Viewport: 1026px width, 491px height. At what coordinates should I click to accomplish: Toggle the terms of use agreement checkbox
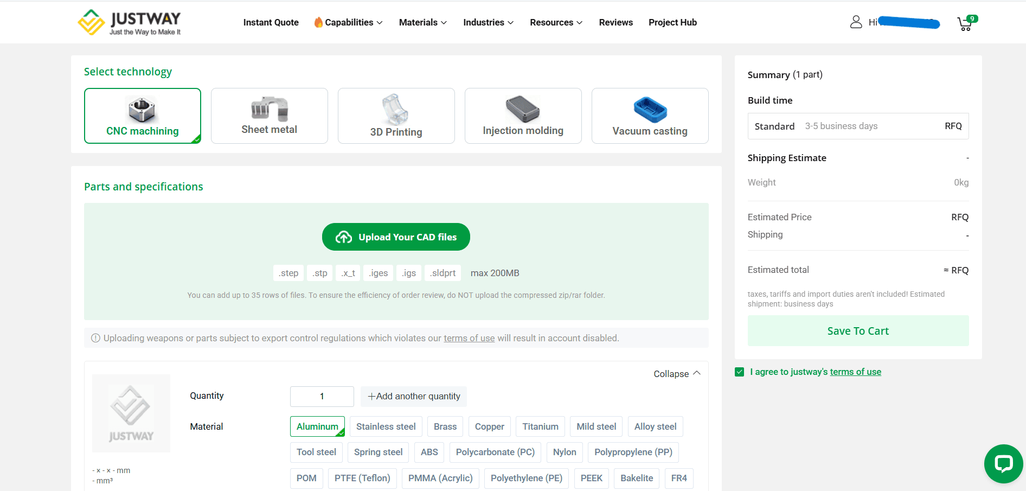coord(739,372)
